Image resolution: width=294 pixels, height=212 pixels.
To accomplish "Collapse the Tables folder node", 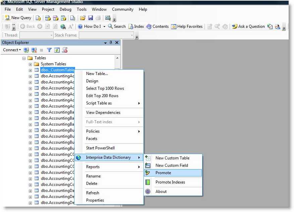I will point(24,58).
